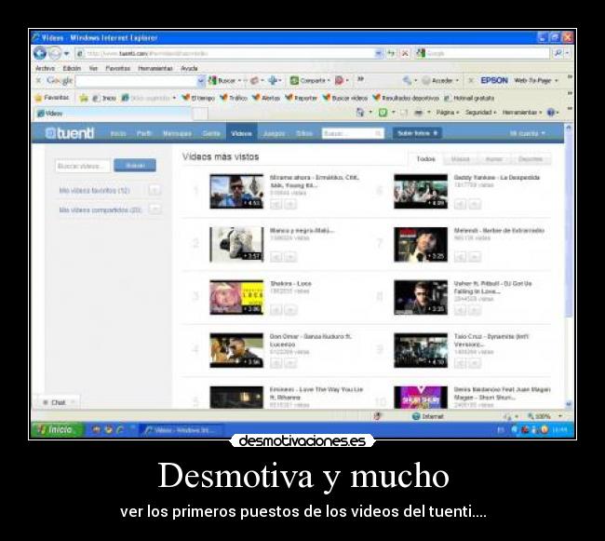The height and width of the screenshot is (541, 605).
Task: Open the Alertas favorites link
Action: [x=266, y=98]
